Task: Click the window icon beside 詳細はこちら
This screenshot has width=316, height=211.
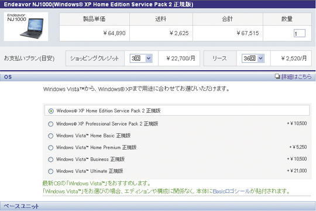Action: [277, 77]
